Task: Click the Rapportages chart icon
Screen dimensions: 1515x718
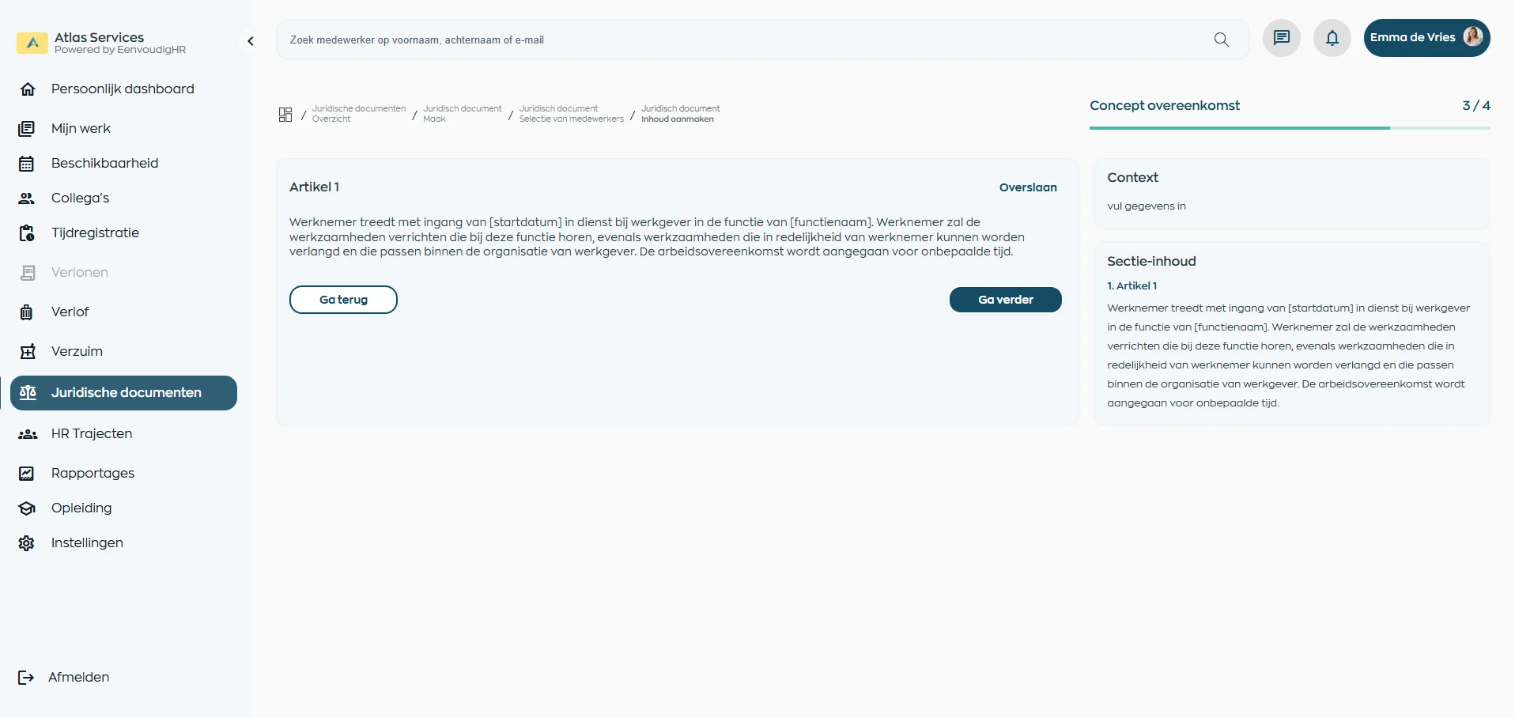Action: coord(28,473)
